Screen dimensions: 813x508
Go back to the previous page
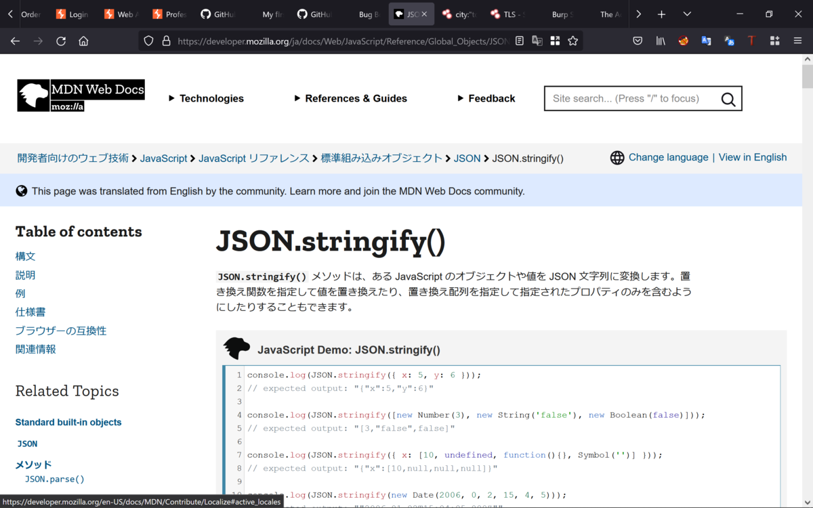[15, 41]
